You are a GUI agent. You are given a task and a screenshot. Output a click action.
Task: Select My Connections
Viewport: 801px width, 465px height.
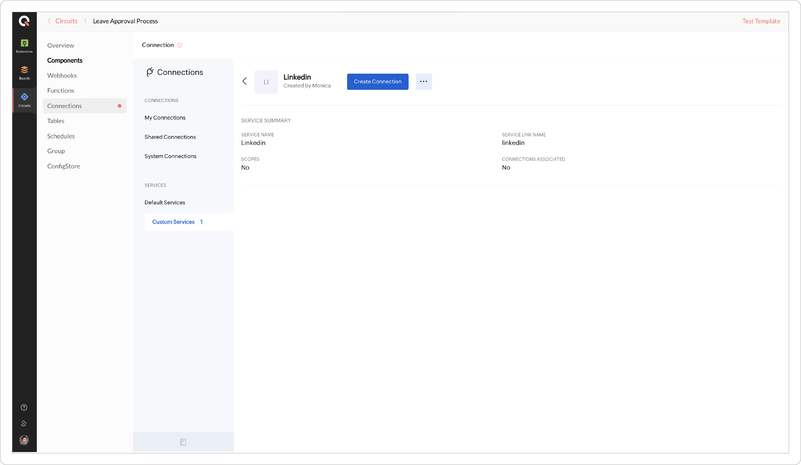165,118
